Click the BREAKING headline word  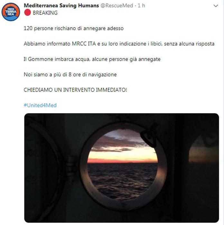coord(45,13)
